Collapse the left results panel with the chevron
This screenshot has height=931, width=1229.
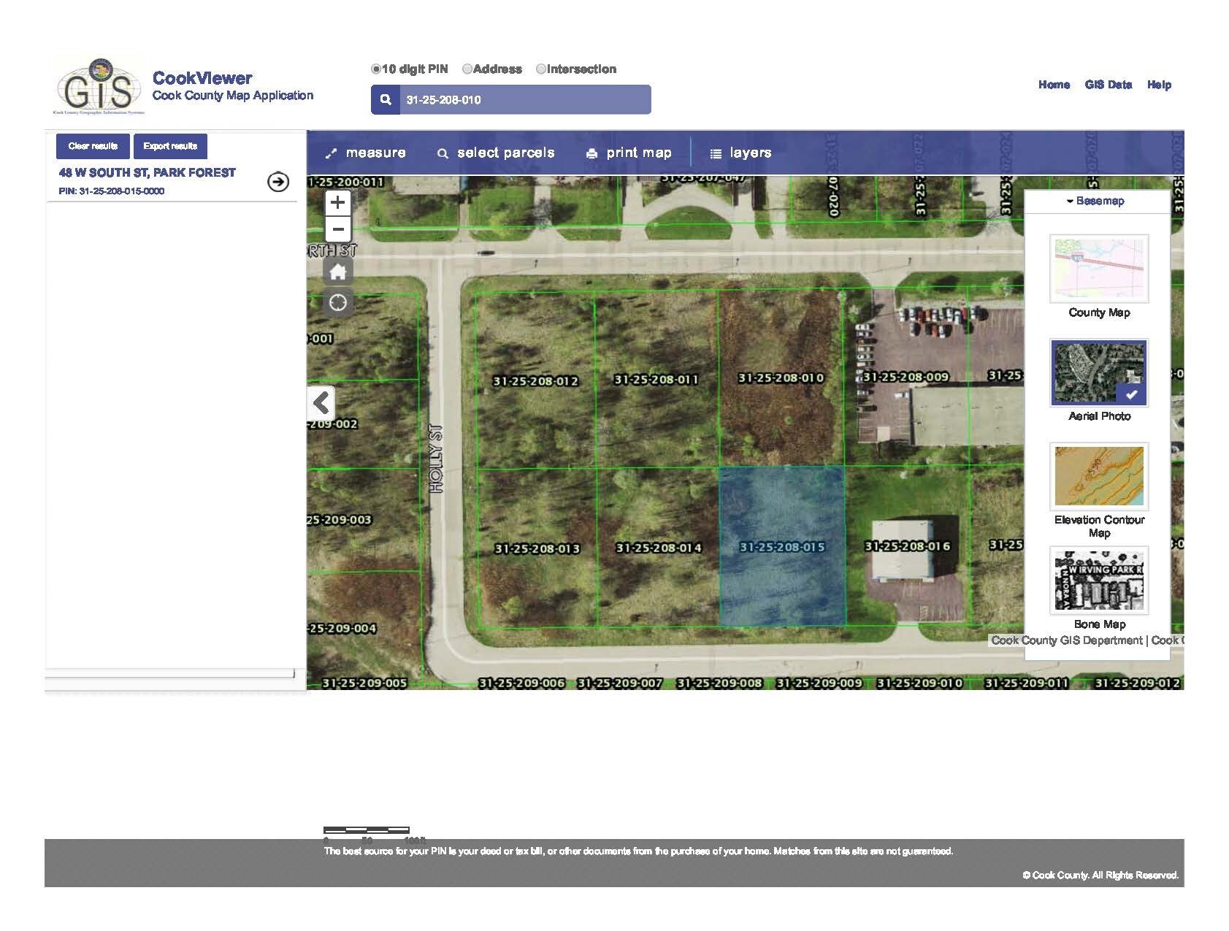[321, 403]
